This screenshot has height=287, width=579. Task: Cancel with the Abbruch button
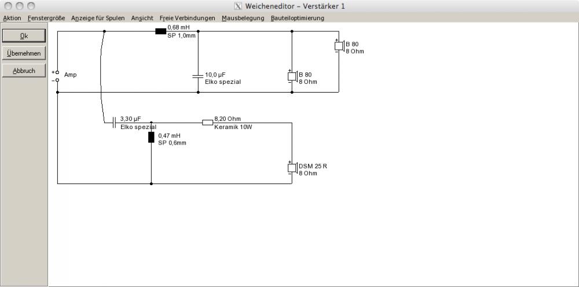(x=24, y=71)
